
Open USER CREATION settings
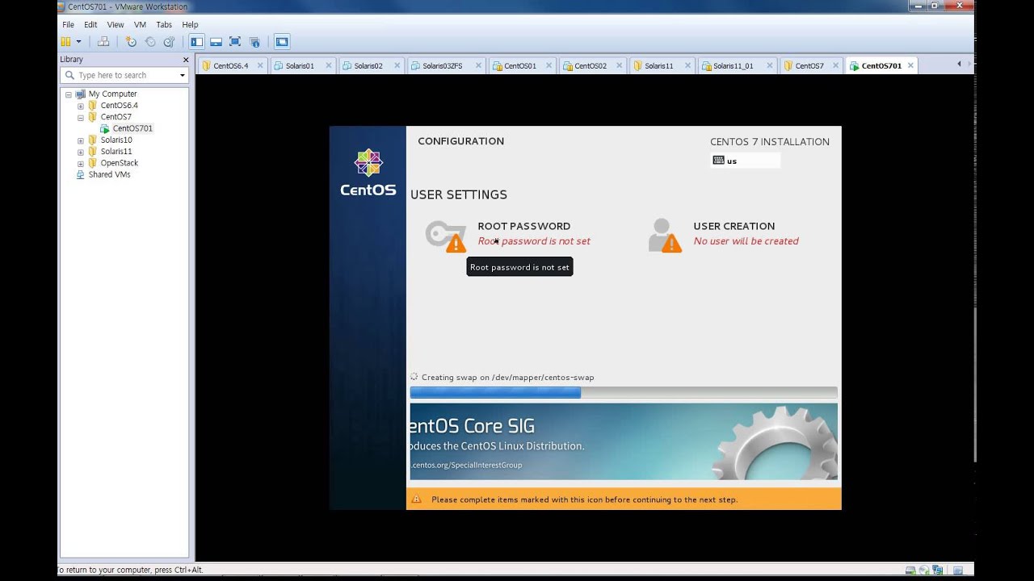pos(724,234)
